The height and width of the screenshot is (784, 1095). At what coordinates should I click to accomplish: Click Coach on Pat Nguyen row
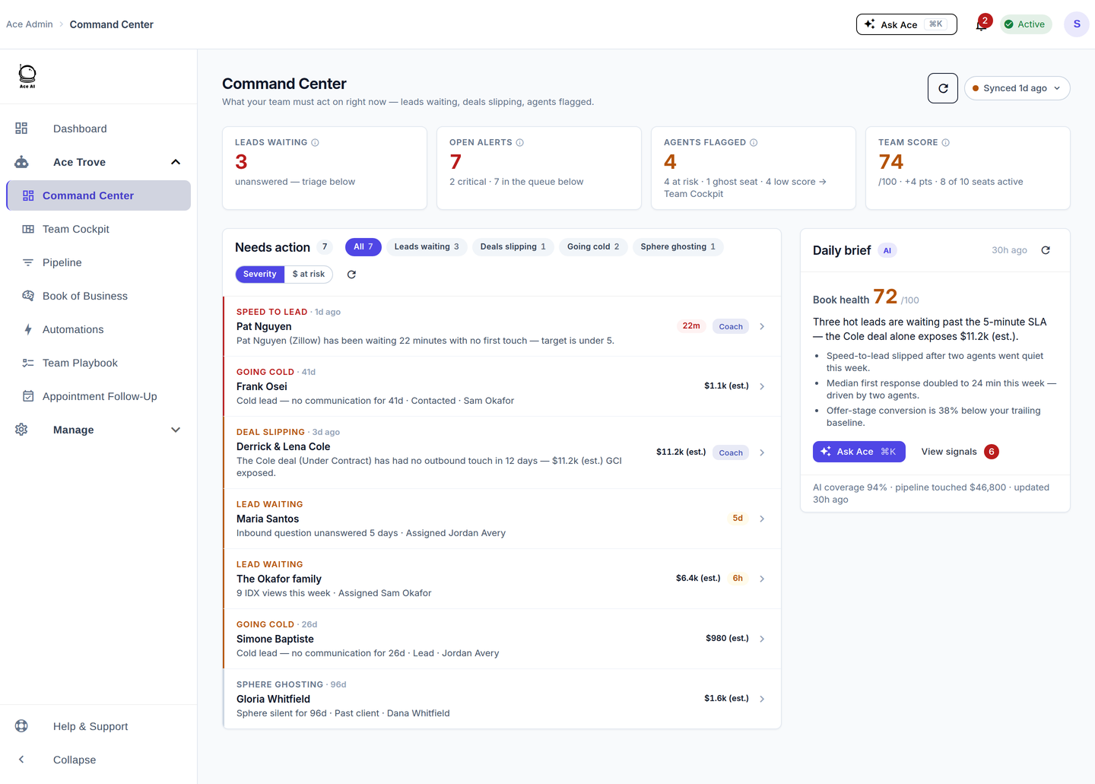coord(731,326)
